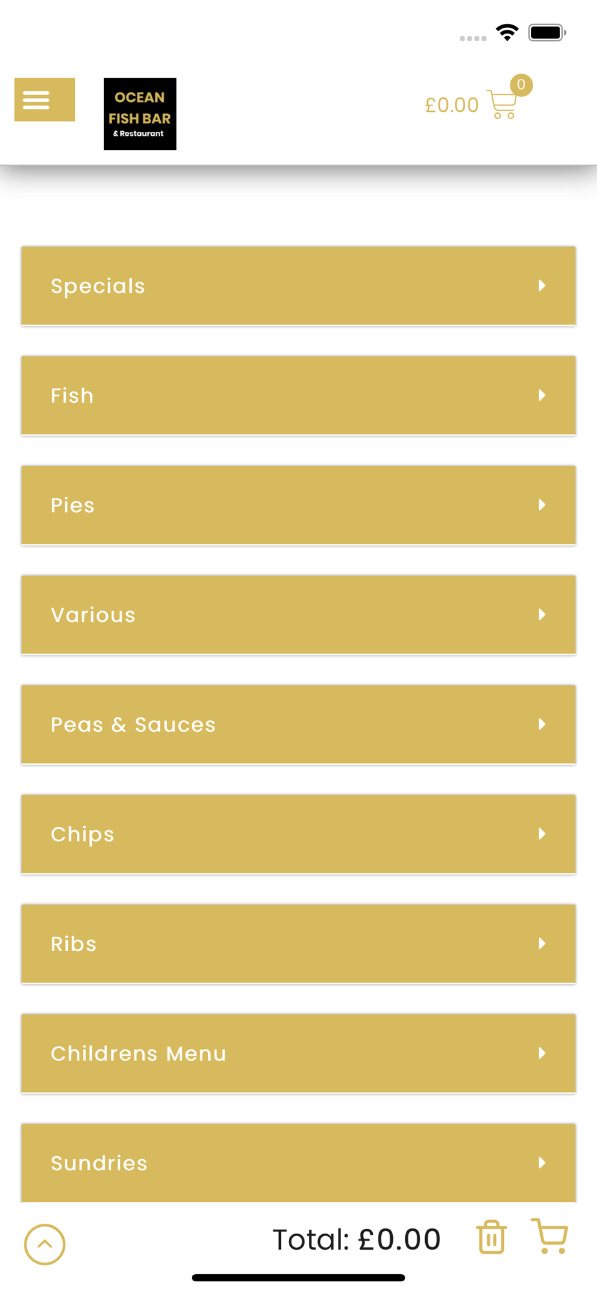The height and width of the screenshot is (1293, 597).
Task: Open the bottom bar cart icon
Action: click(550, 1235)
